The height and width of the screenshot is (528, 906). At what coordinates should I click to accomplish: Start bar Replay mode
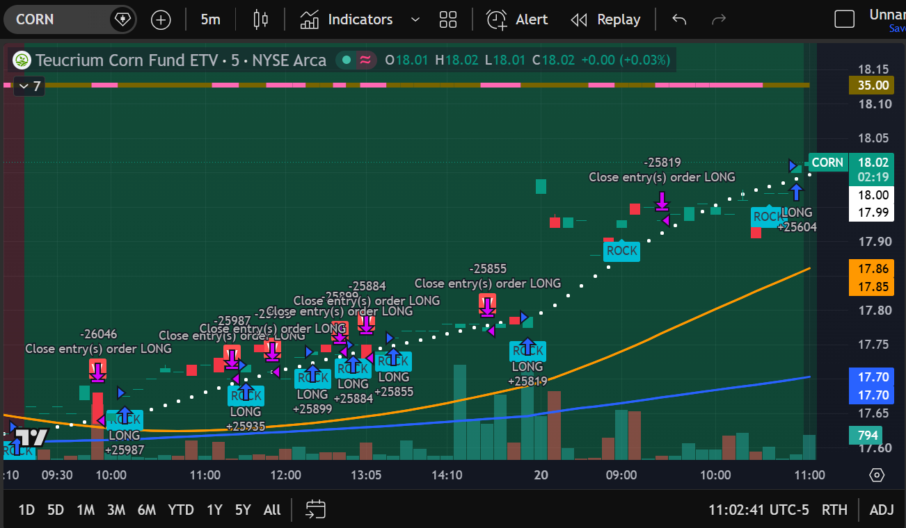[605, 19]
